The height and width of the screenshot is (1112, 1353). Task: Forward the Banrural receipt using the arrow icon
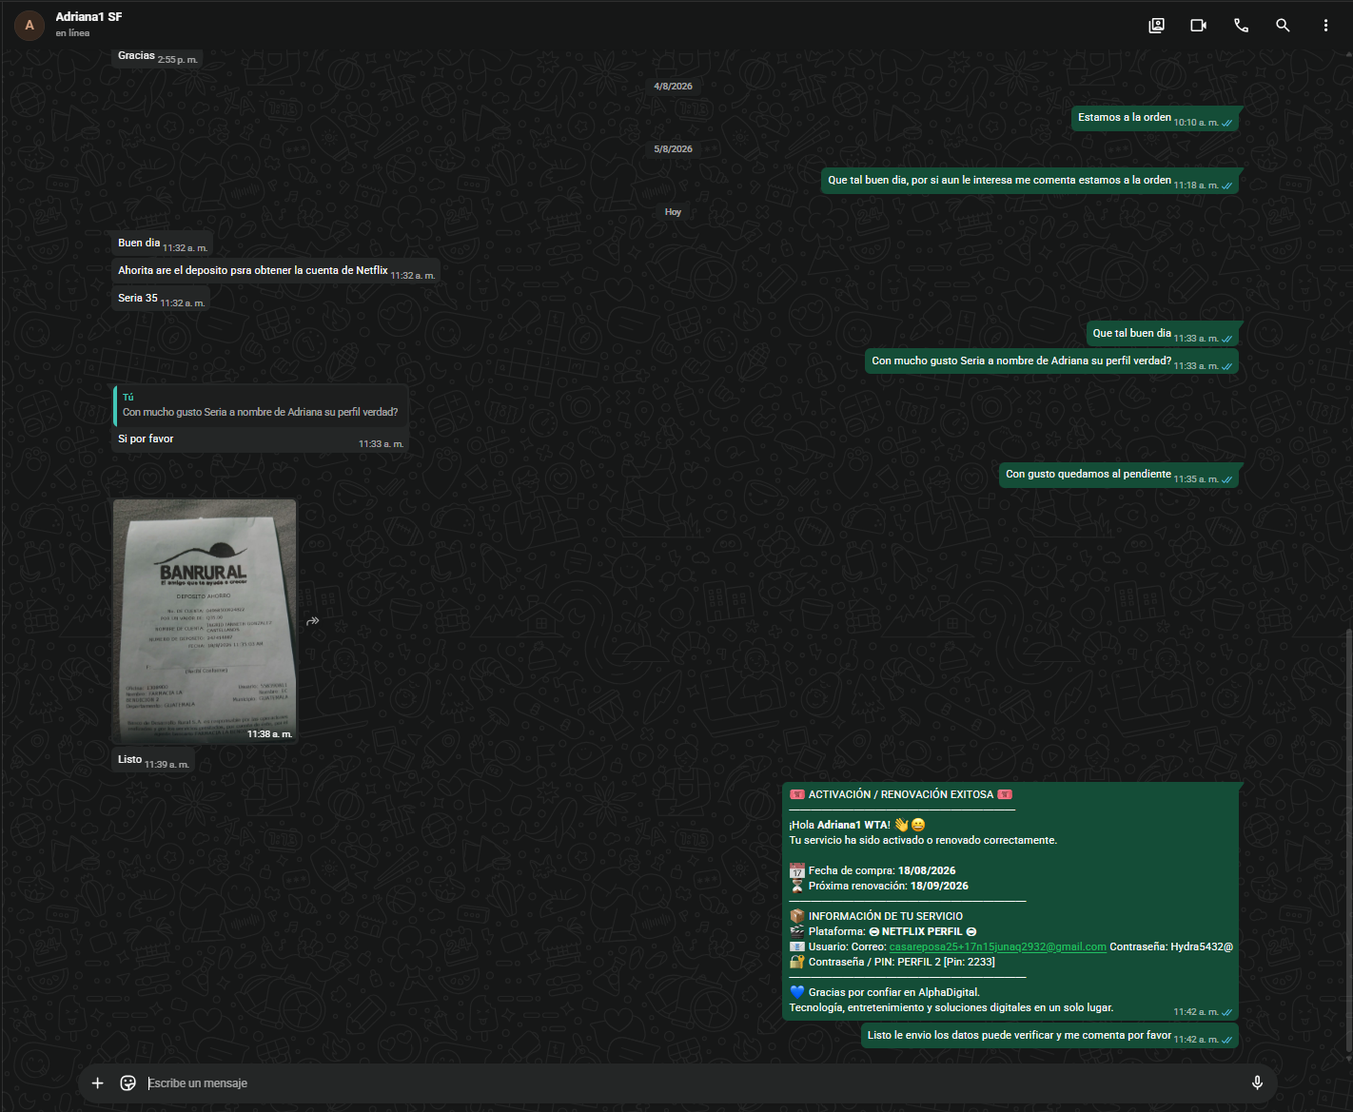(313, 621)
